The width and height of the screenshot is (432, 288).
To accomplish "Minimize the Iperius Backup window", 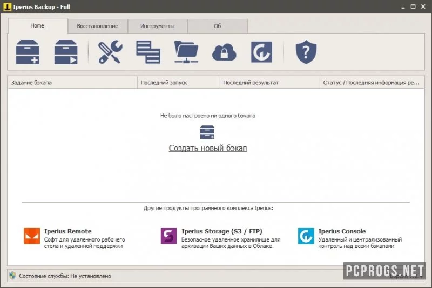I will [403, 7].
